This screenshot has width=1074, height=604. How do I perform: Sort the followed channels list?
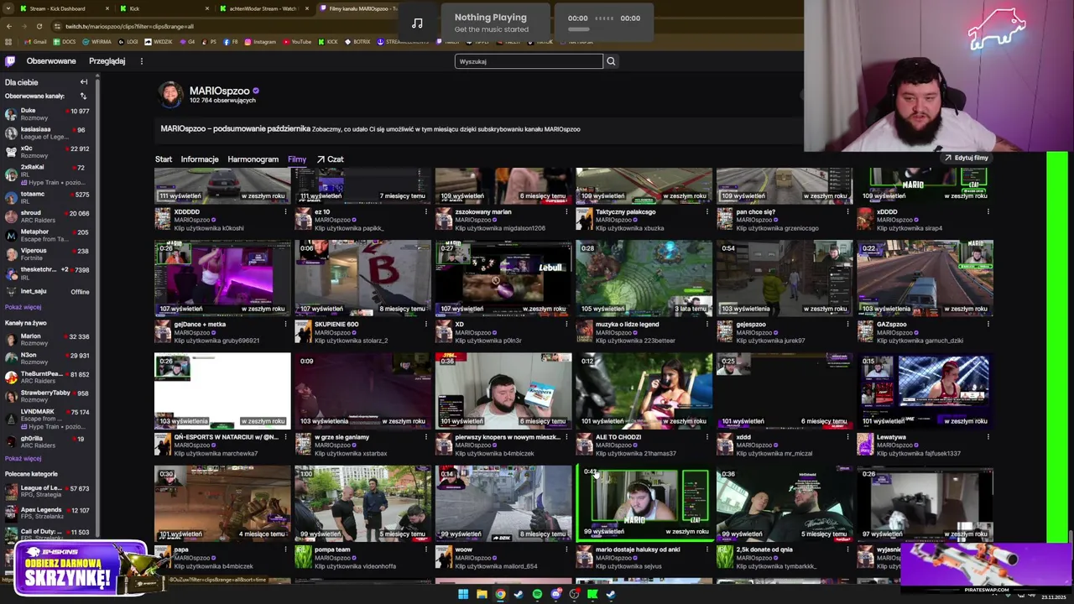click(83, 96)
